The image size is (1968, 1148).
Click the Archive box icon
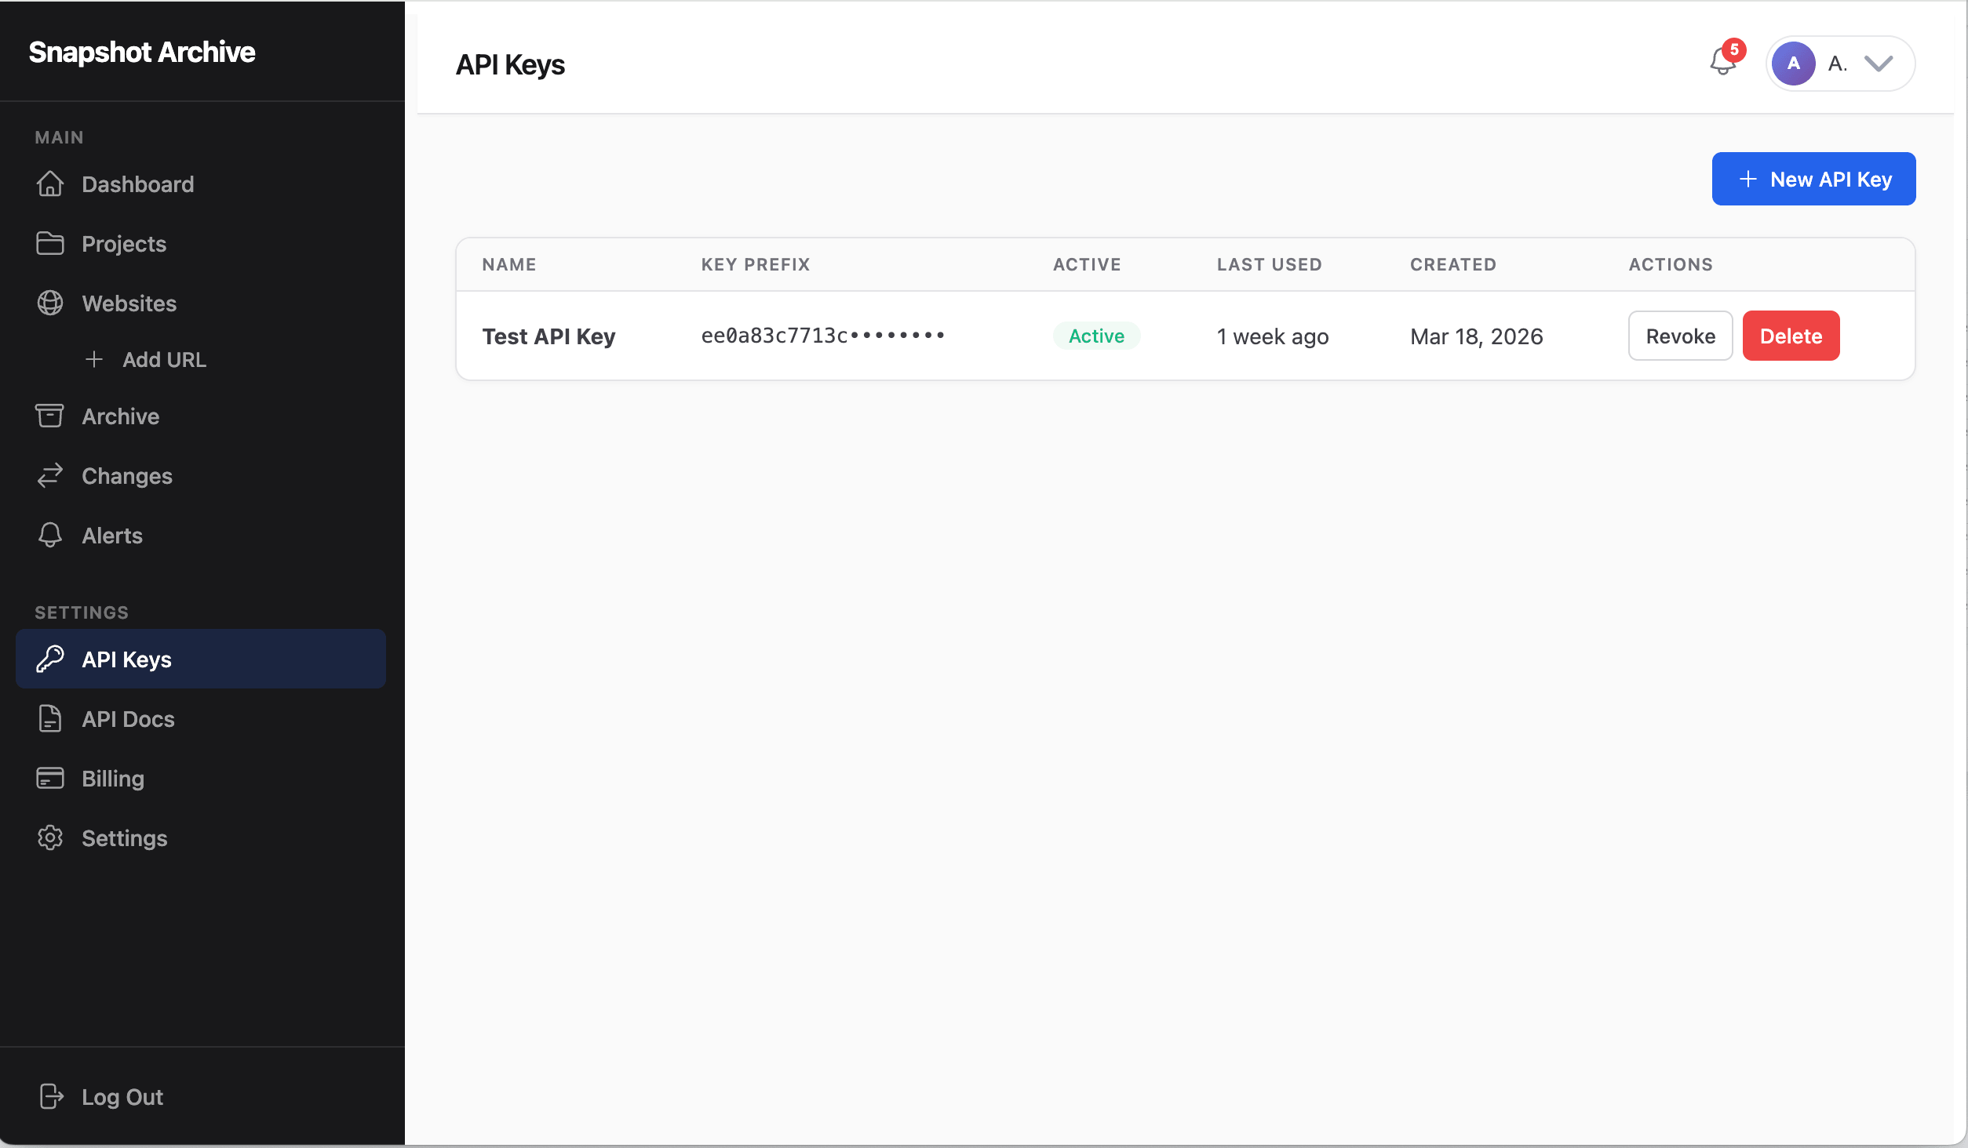50,416
